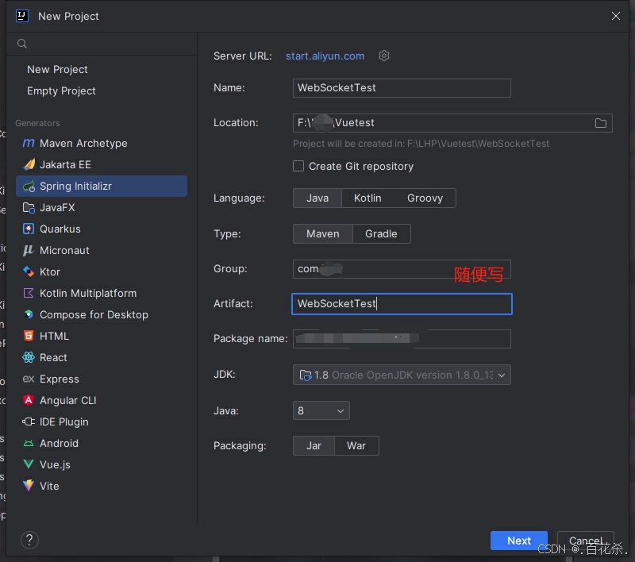Image resolution: width=635 pixels, height=562 pixels.
Task: Enable Create Git repository checkbox
Action: tap(298, 167)
